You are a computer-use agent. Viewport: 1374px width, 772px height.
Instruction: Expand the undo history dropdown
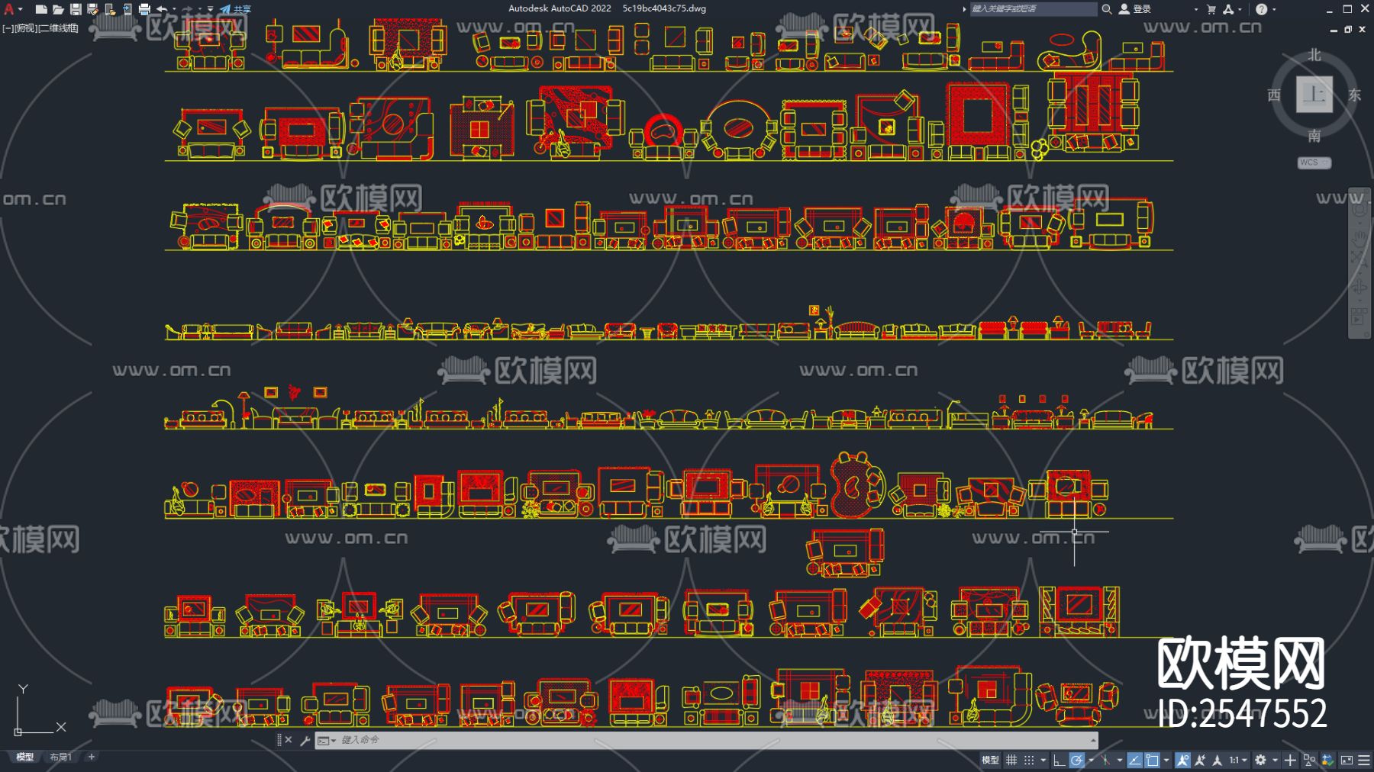(x=175, y=9)
